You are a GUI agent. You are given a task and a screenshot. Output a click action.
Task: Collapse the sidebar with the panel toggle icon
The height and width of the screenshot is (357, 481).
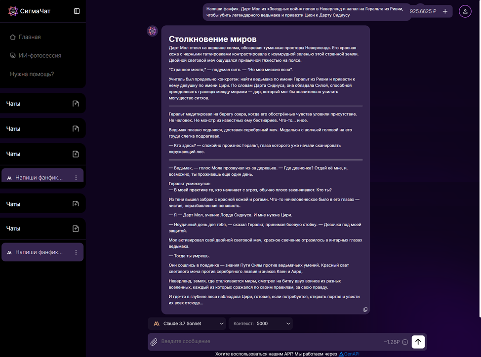coord(77,11)
